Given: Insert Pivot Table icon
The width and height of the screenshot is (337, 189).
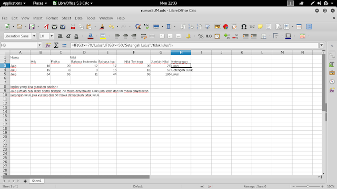Looking at the screenshot, I should (234, 27).
